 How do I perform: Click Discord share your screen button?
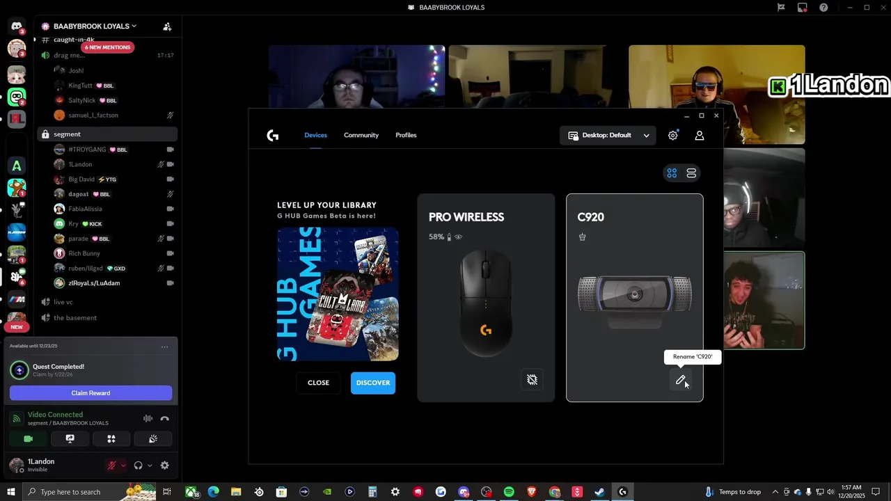point(70,439)
